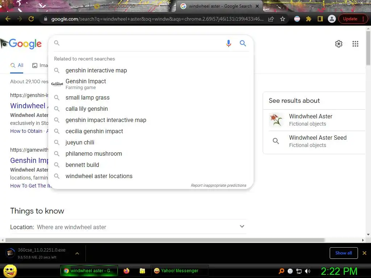This screenshot has height=278, width=371.
Task: Open the Windwheel Aster Seed result
Action: [317, 142]
